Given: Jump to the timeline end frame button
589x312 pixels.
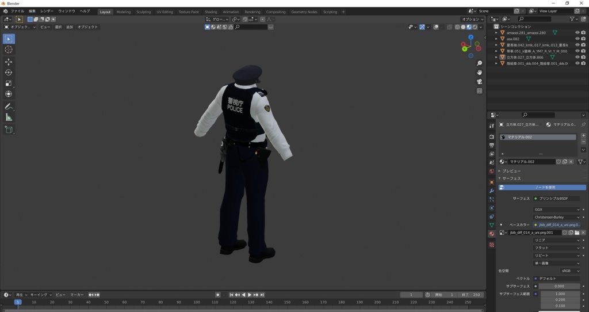Looking at the screenshot, I should [x=262, y=295].
